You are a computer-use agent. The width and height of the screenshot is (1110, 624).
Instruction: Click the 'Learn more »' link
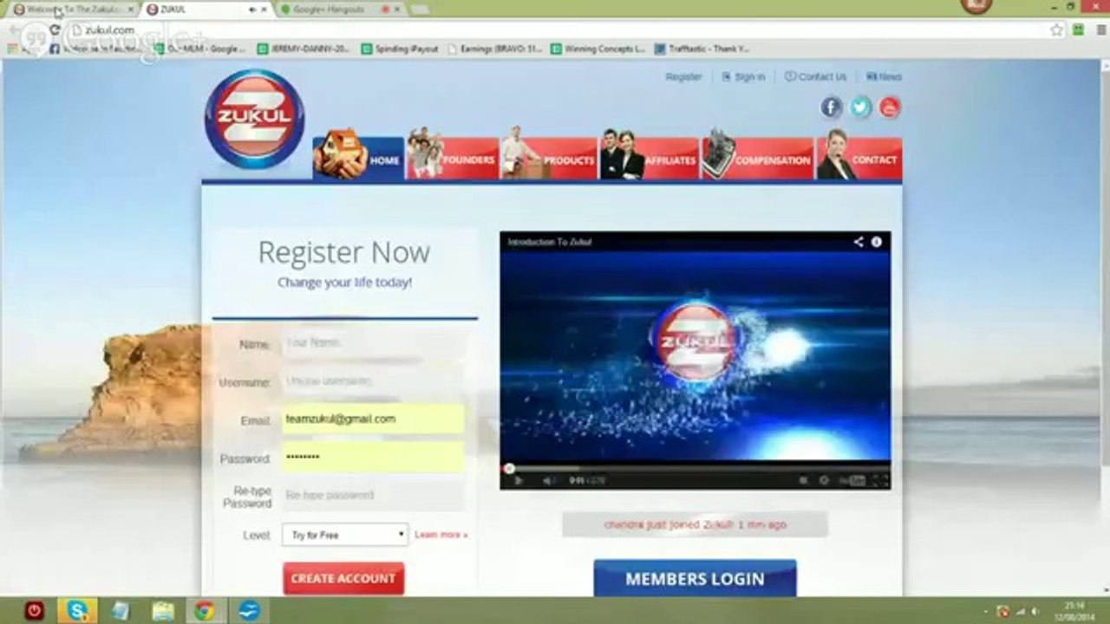tap(441, 535)
